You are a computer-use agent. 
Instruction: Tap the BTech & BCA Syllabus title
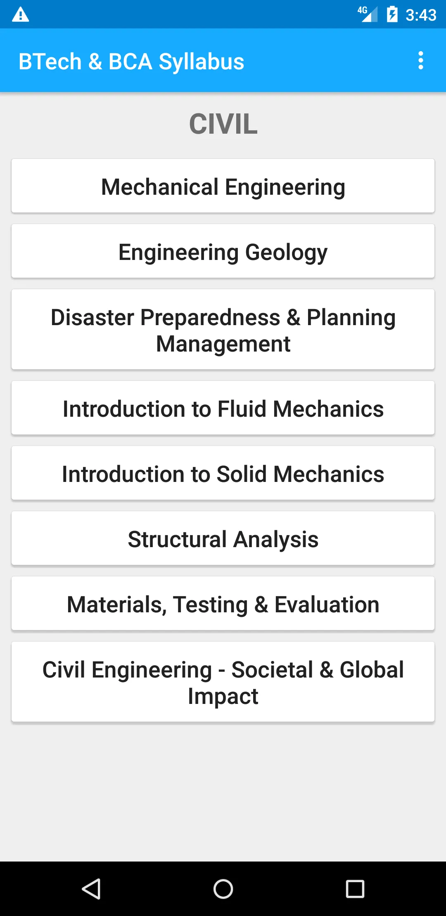(131, 61)
